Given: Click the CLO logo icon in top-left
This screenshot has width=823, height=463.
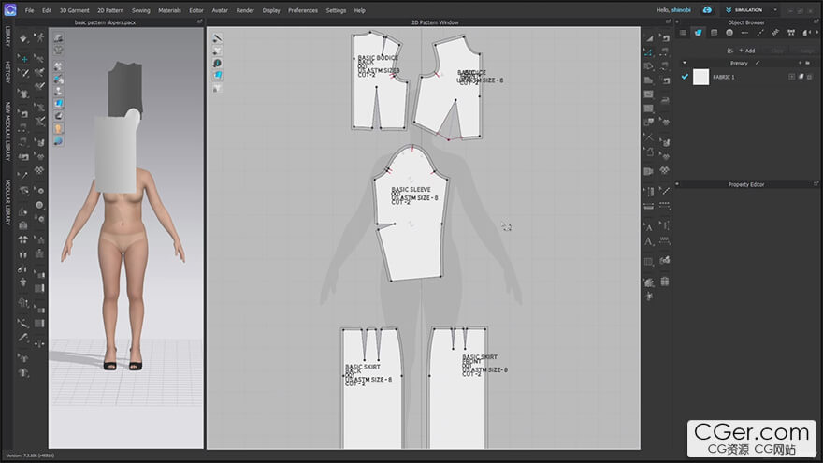Looking at the screenshot, I should pyautogui.click(x=8, y=10).
